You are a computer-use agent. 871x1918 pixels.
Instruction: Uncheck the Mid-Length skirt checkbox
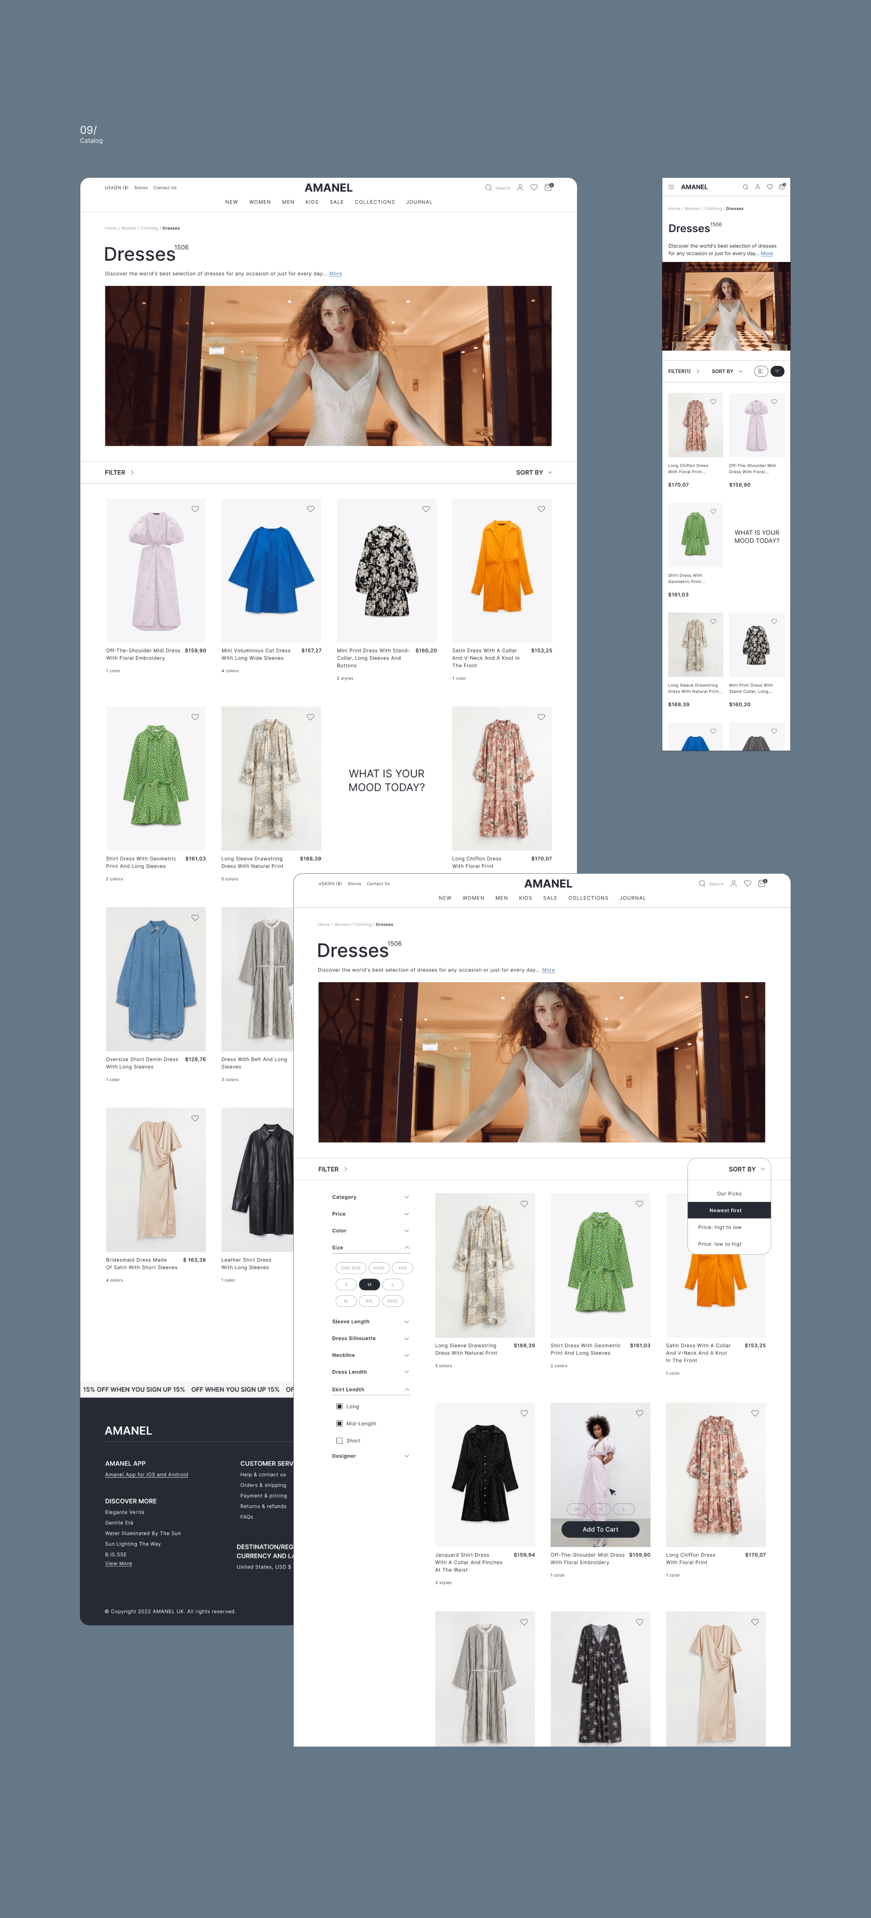point(339,1424)
